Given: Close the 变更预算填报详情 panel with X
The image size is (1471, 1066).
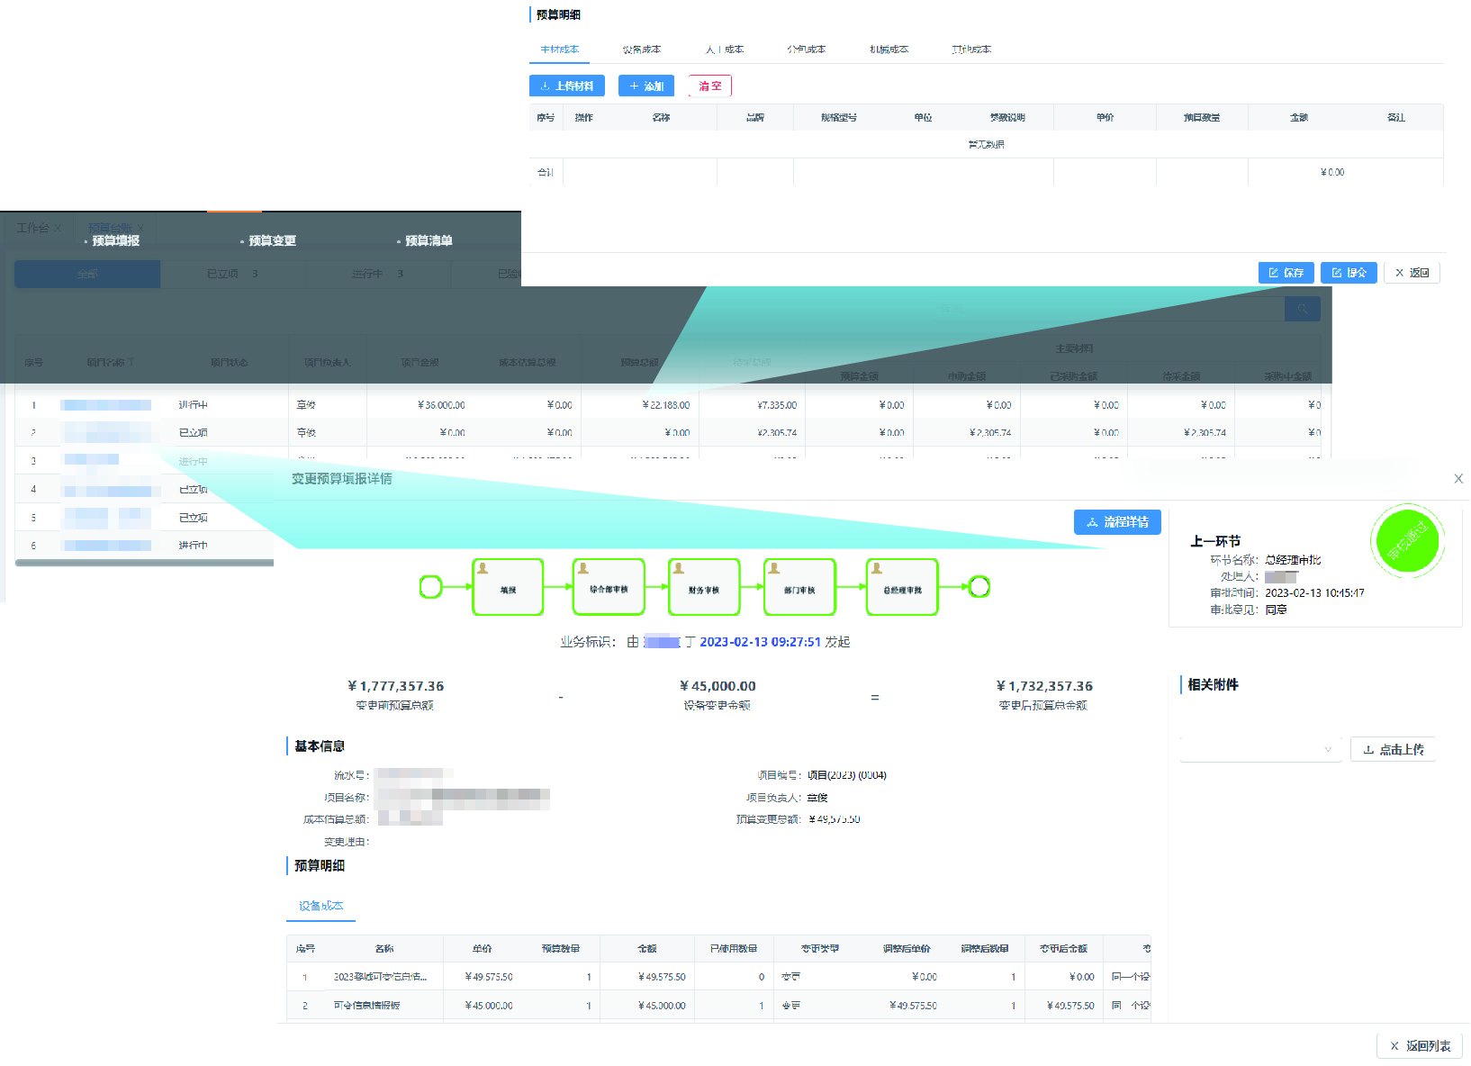Looking at the screenshot, I should (x=1457, y=479).
